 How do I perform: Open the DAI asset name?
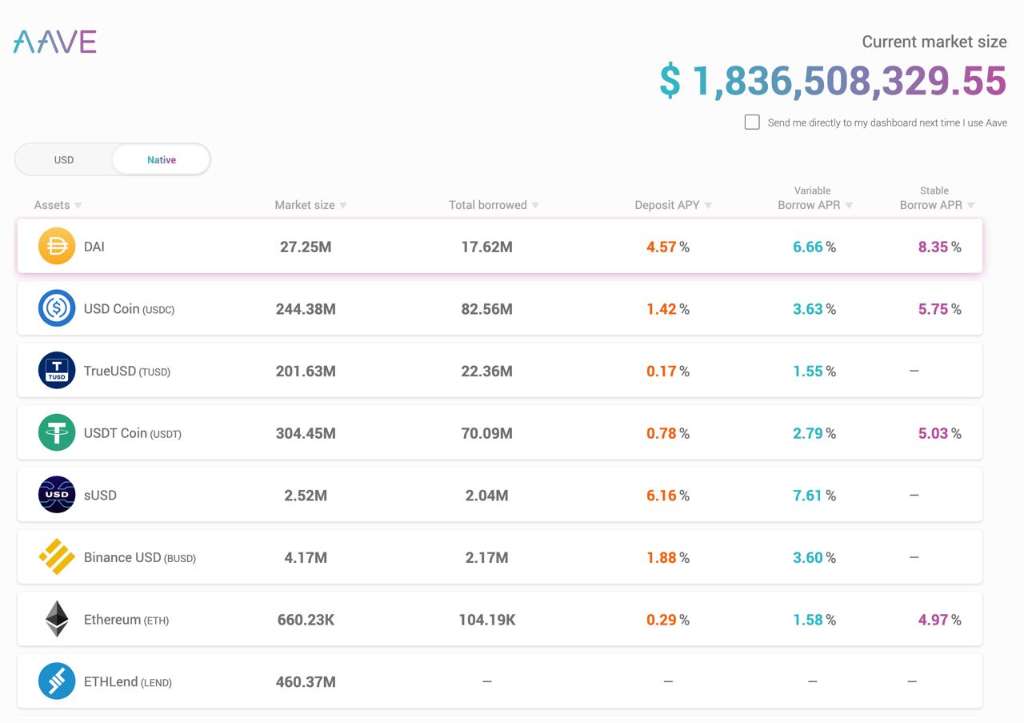[94, 247]
